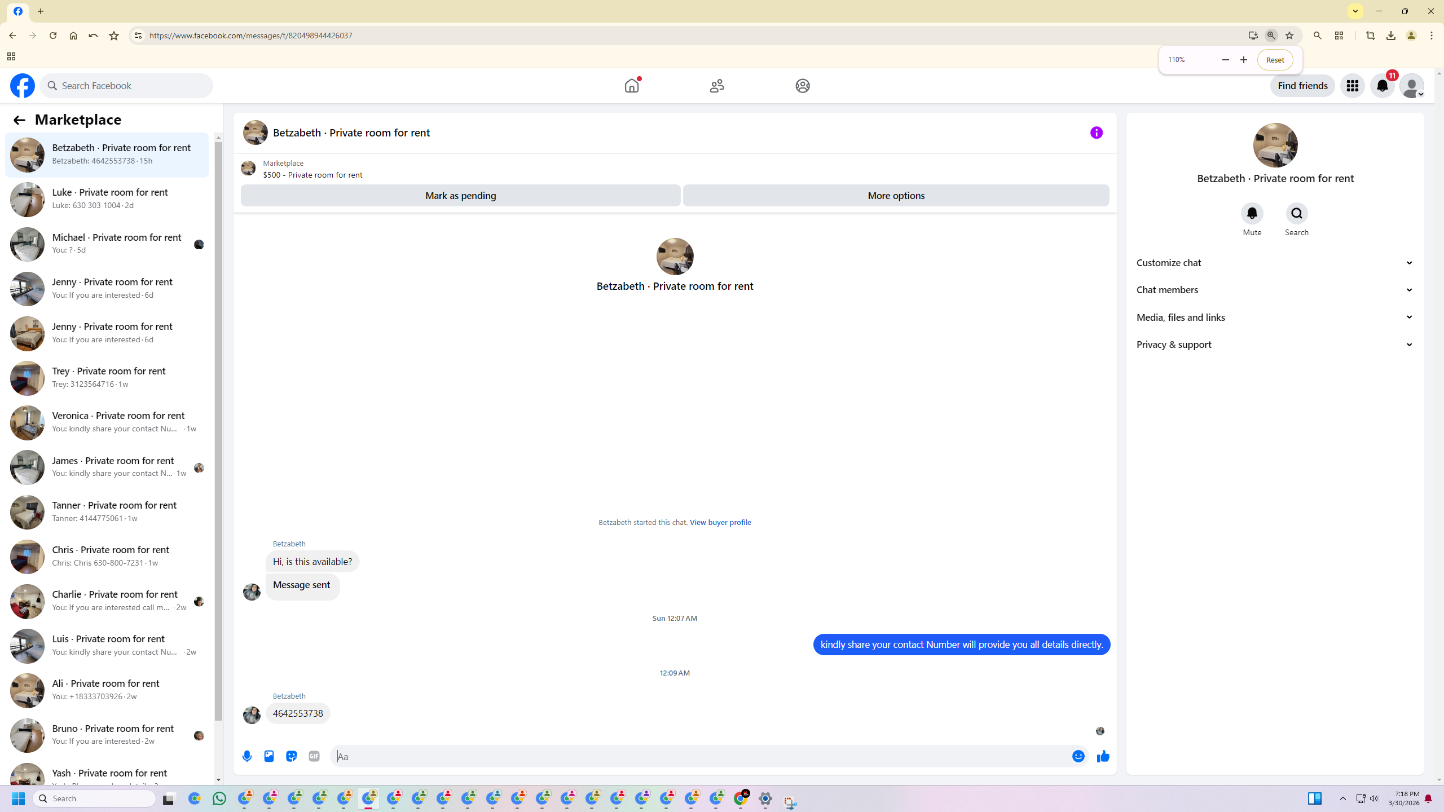This screenshot has height=812, width=1444.
Task: Click Mark as pending button
Action: (460, 196)
